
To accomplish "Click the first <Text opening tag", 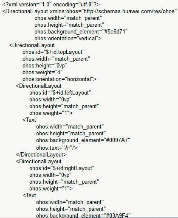I will 29,120.
